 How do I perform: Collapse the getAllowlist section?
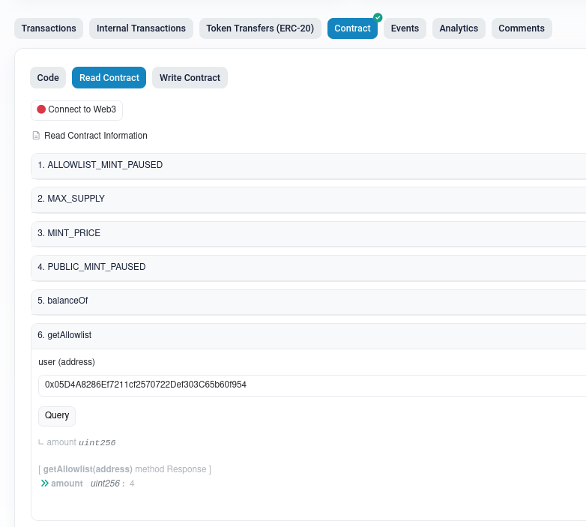[308, 335]
